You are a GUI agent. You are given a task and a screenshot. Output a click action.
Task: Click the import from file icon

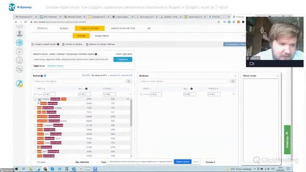pos(63,44)
